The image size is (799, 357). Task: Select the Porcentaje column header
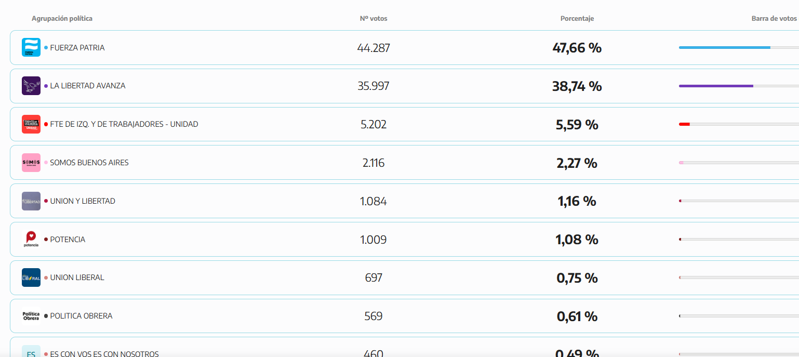pyautogui.click(x=577, y=19)
